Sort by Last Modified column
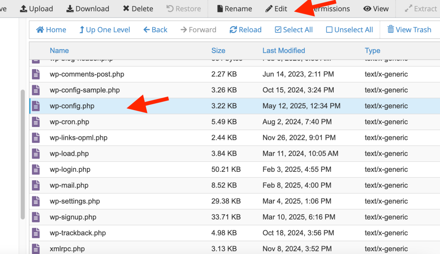440x254 pixels. 283,51
